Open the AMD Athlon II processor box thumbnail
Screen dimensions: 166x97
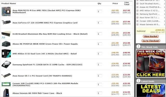(6, 54)
